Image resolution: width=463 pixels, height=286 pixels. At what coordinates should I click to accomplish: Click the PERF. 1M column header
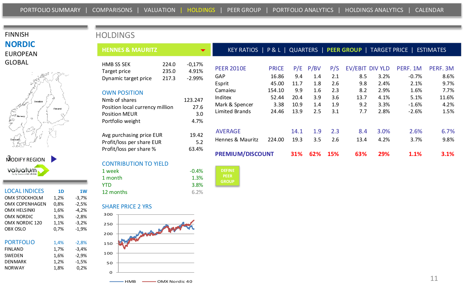click(409, 68)
